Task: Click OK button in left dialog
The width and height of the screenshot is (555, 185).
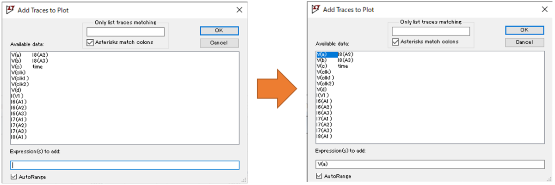Action: (x=219, y=31)
